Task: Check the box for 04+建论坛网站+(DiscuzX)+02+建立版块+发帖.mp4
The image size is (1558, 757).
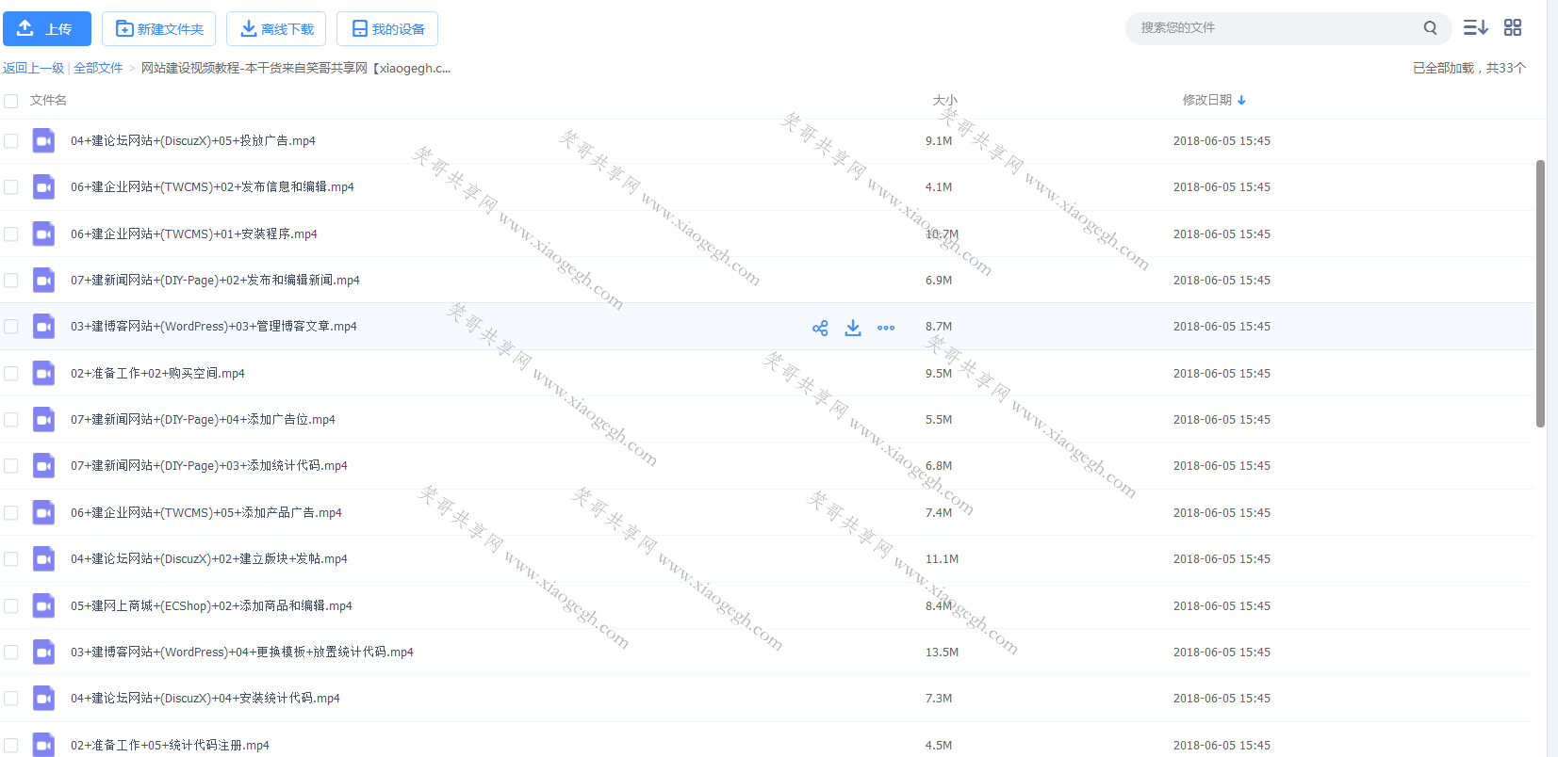Action: (x=11, y=559)
